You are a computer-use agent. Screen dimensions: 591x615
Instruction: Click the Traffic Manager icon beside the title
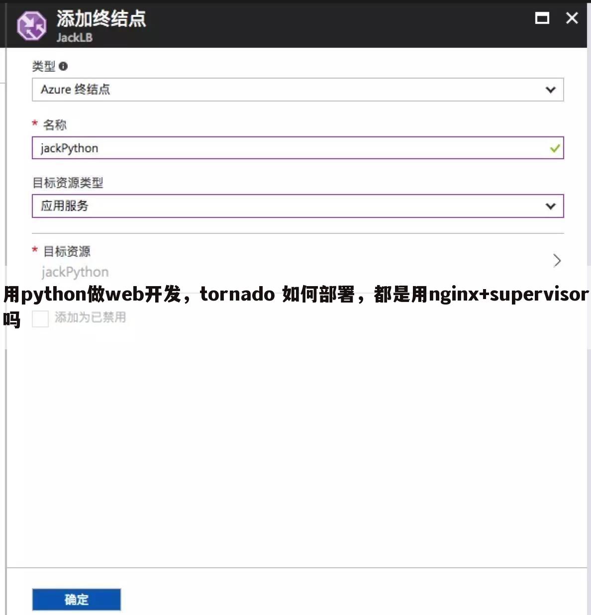(32, 26)
